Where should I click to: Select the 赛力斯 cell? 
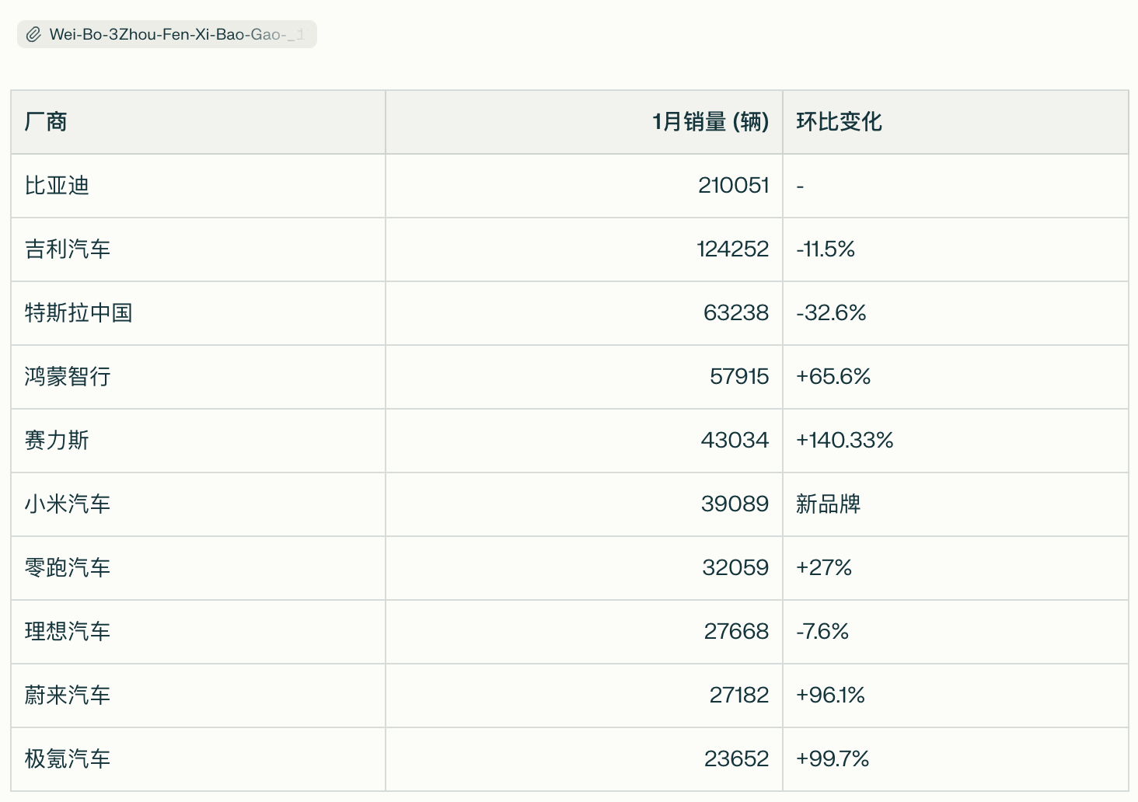coord(57,441)
